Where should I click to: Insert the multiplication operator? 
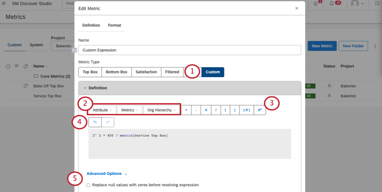(206, 110)
